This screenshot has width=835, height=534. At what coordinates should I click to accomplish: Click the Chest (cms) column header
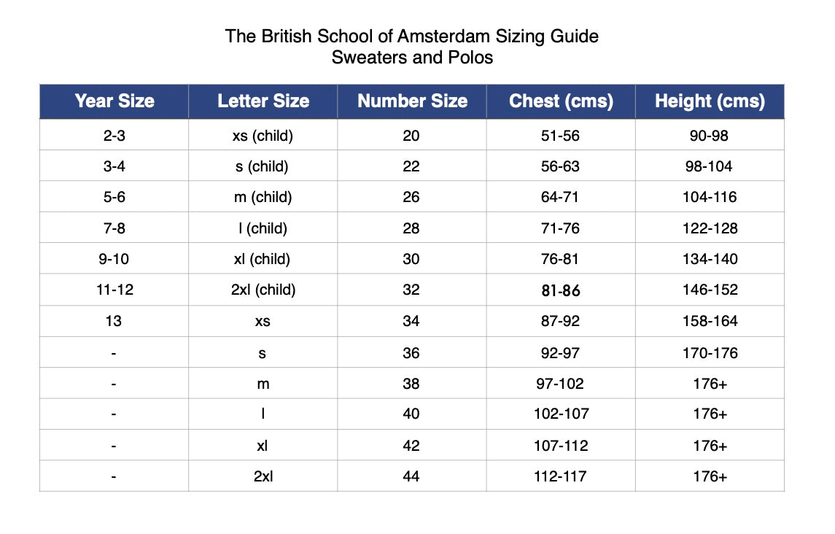click(561, 101)
